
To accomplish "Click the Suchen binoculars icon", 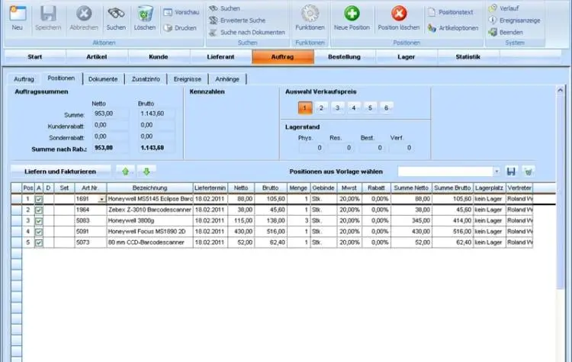I will 116,13.
